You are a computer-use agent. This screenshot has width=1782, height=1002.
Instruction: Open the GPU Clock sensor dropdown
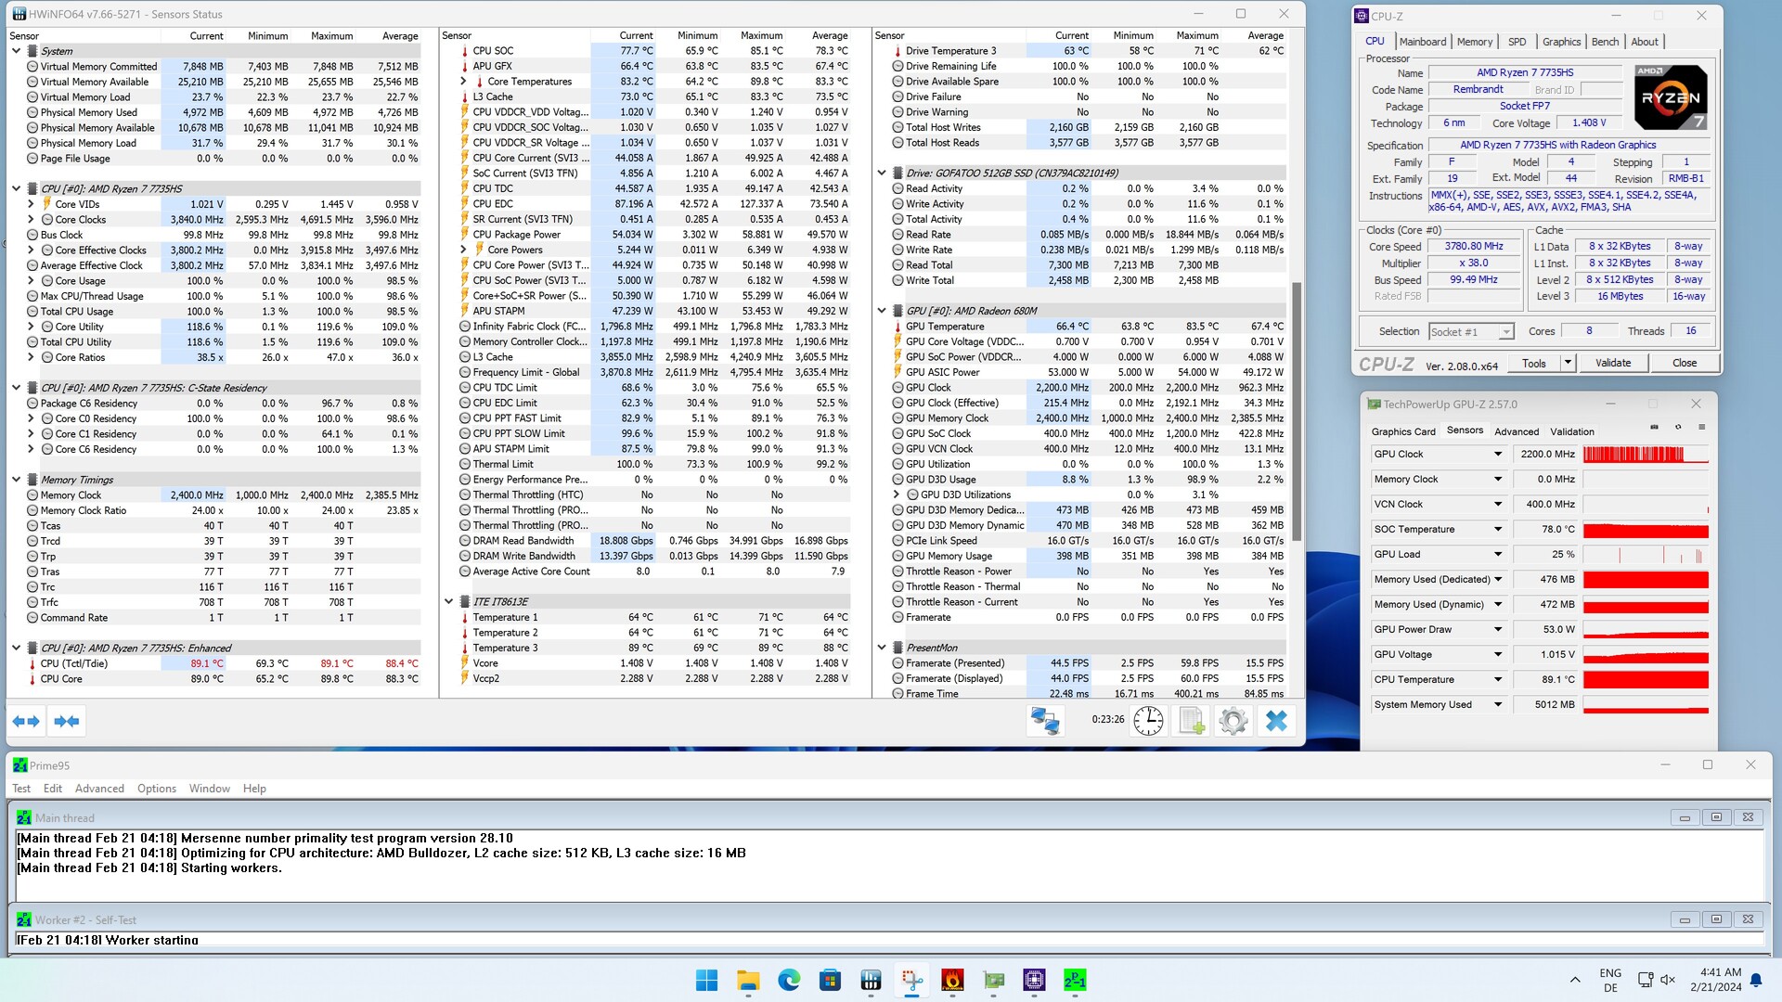pyautogui.click(x=1497, y=455)
